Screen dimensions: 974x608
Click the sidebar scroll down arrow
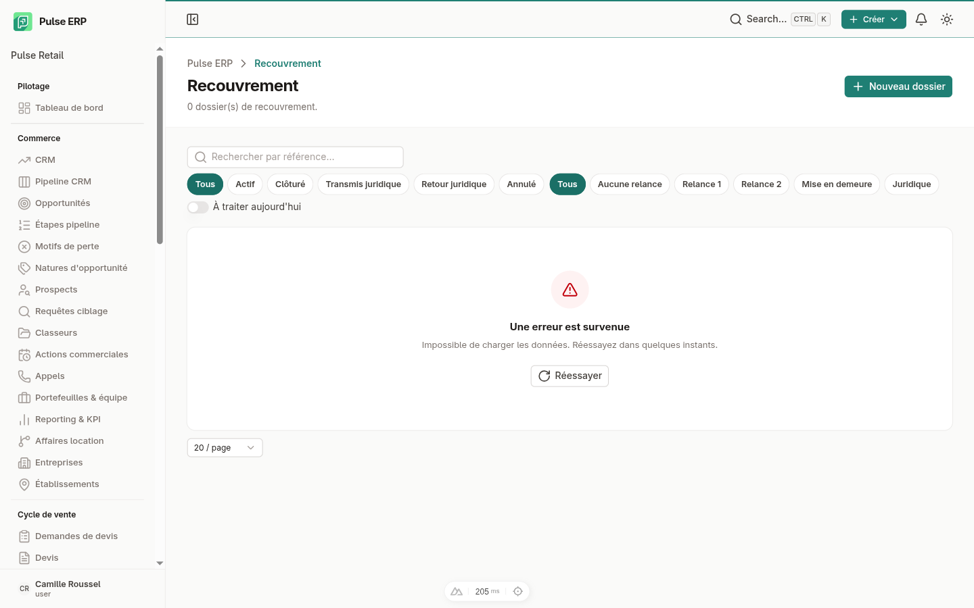[x=160, y=563]
